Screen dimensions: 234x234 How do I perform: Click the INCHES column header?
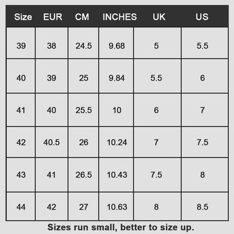(x=120, y=17)
